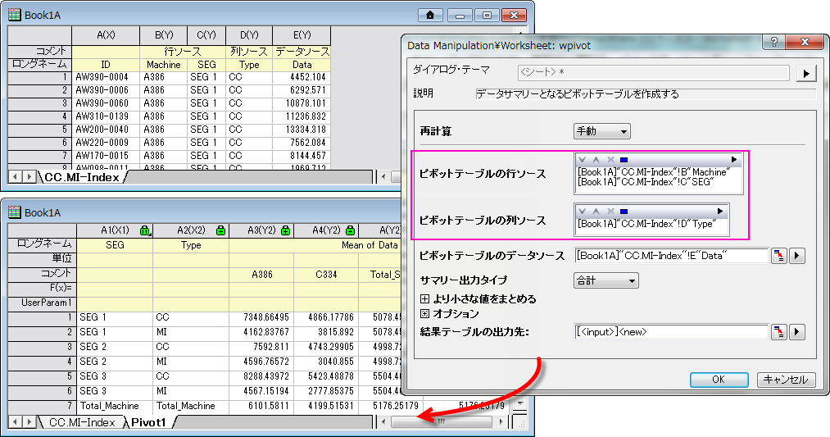
Task: Click blue select-from-worksheet icon in row source
Action: click(624, 159)
